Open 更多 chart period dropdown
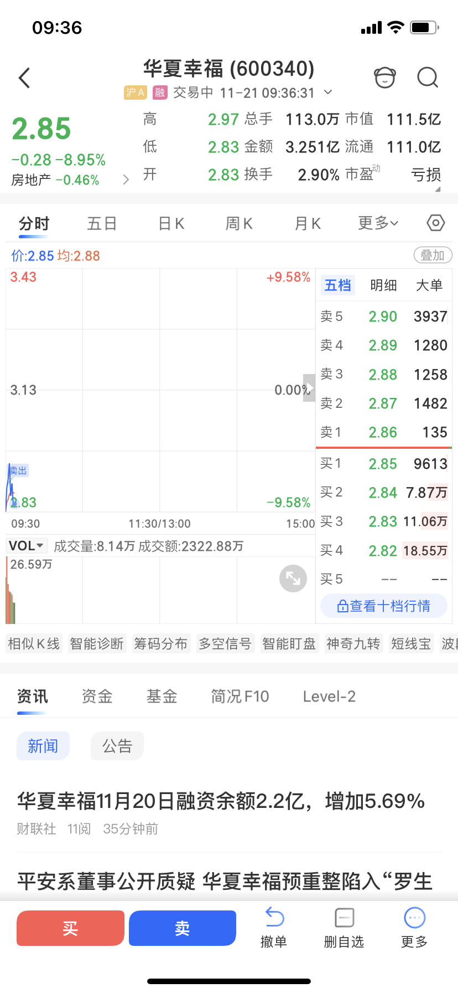Screen dimensions: 458x993 (x=378, y=223)
